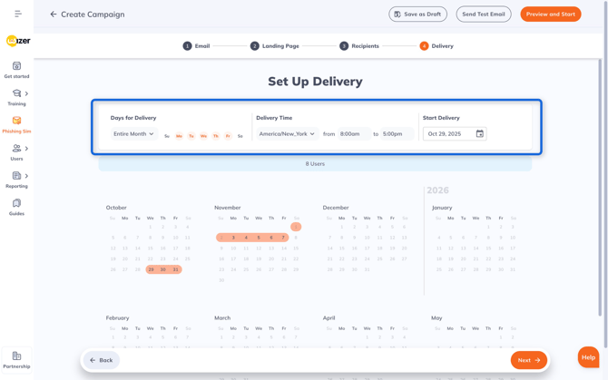Select November 5 on the calendar

click(259, 238)
